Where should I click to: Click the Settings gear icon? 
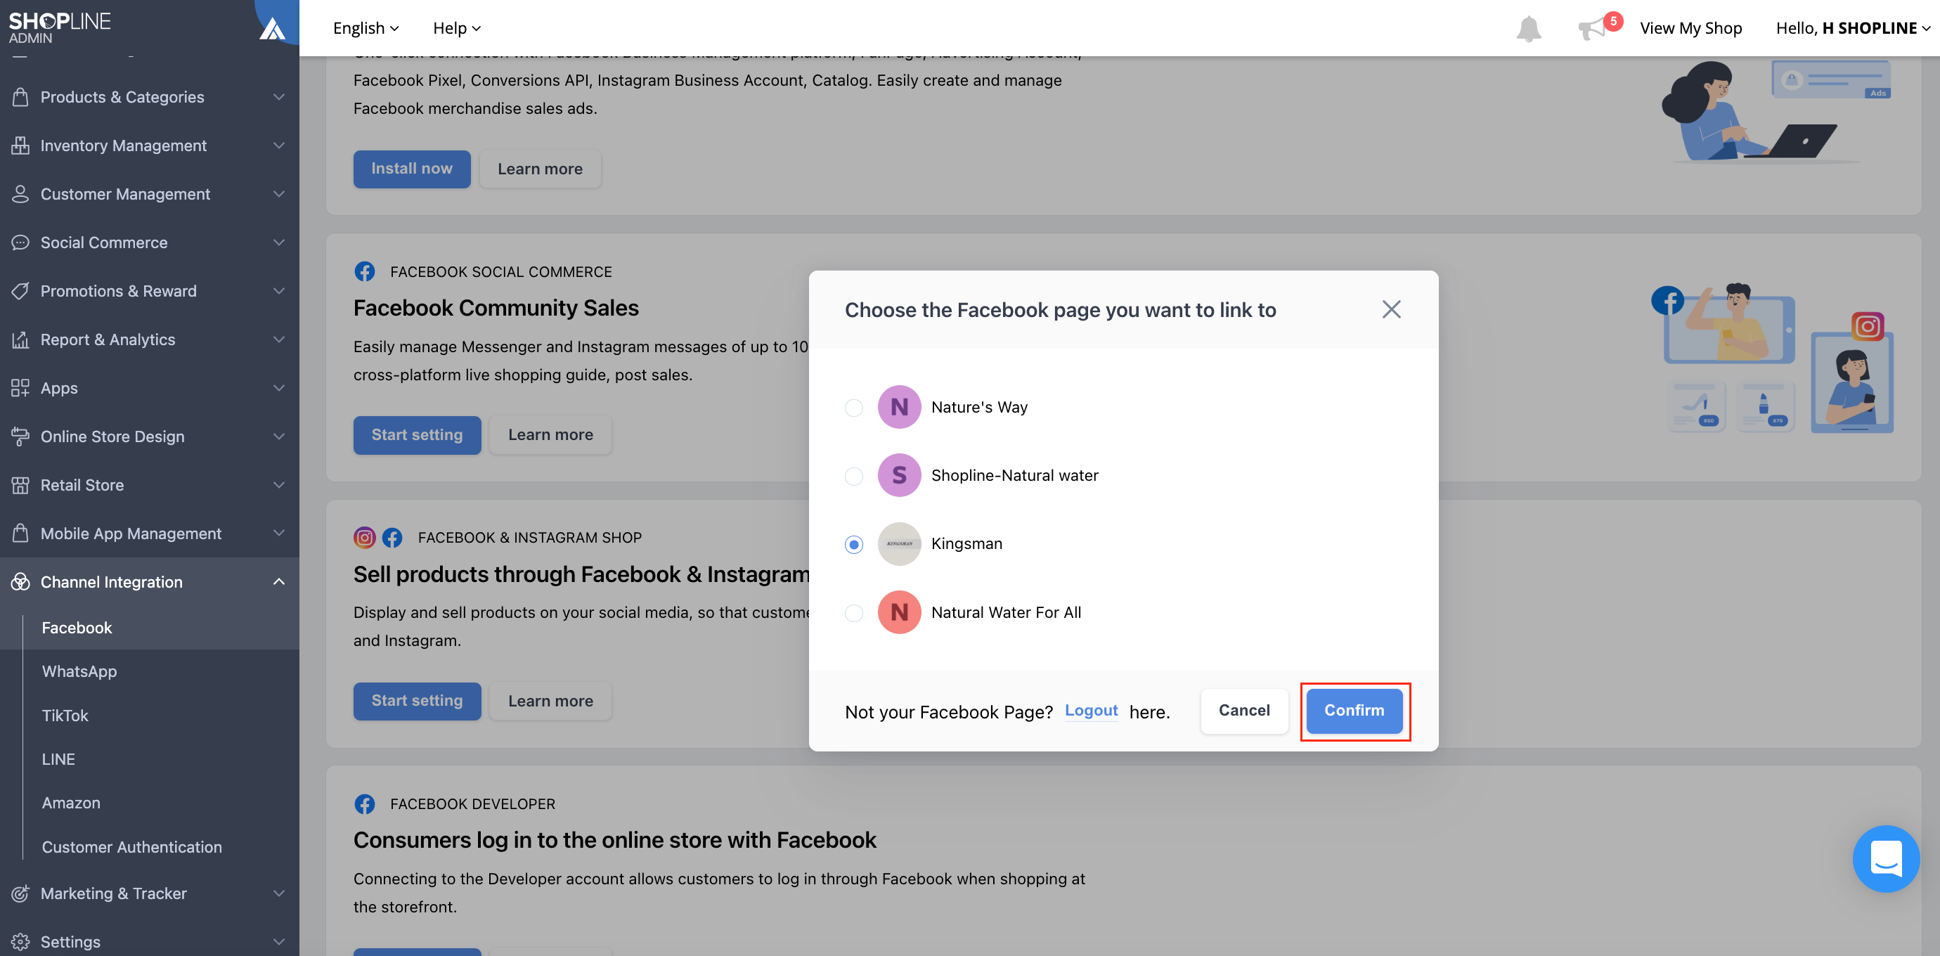coord(20,942)
